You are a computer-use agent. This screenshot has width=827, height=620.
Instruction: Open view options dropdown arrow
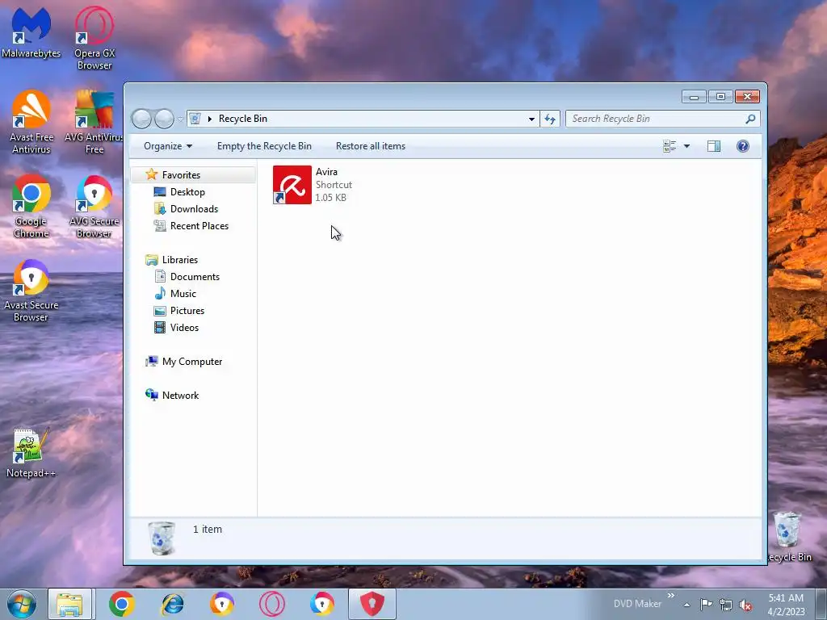[686, 146]
